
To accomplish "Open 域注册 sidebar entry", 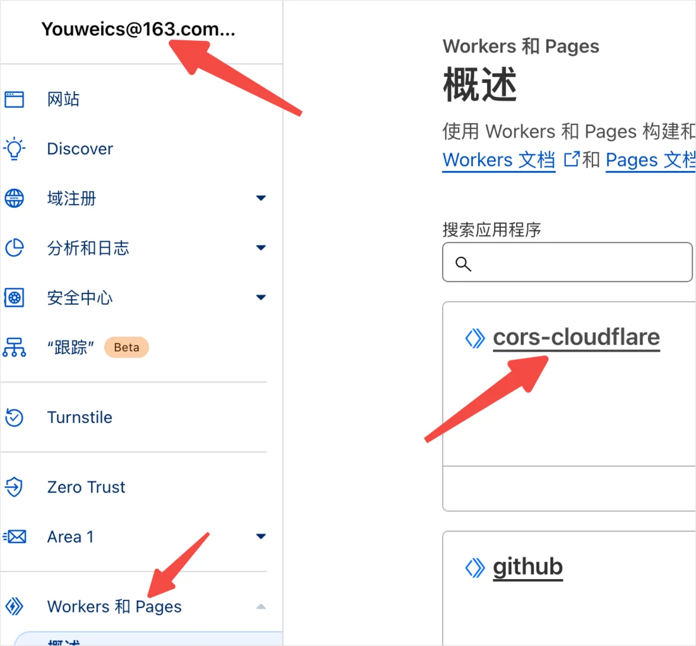I will pyautogui.click(x=71, y=198).
